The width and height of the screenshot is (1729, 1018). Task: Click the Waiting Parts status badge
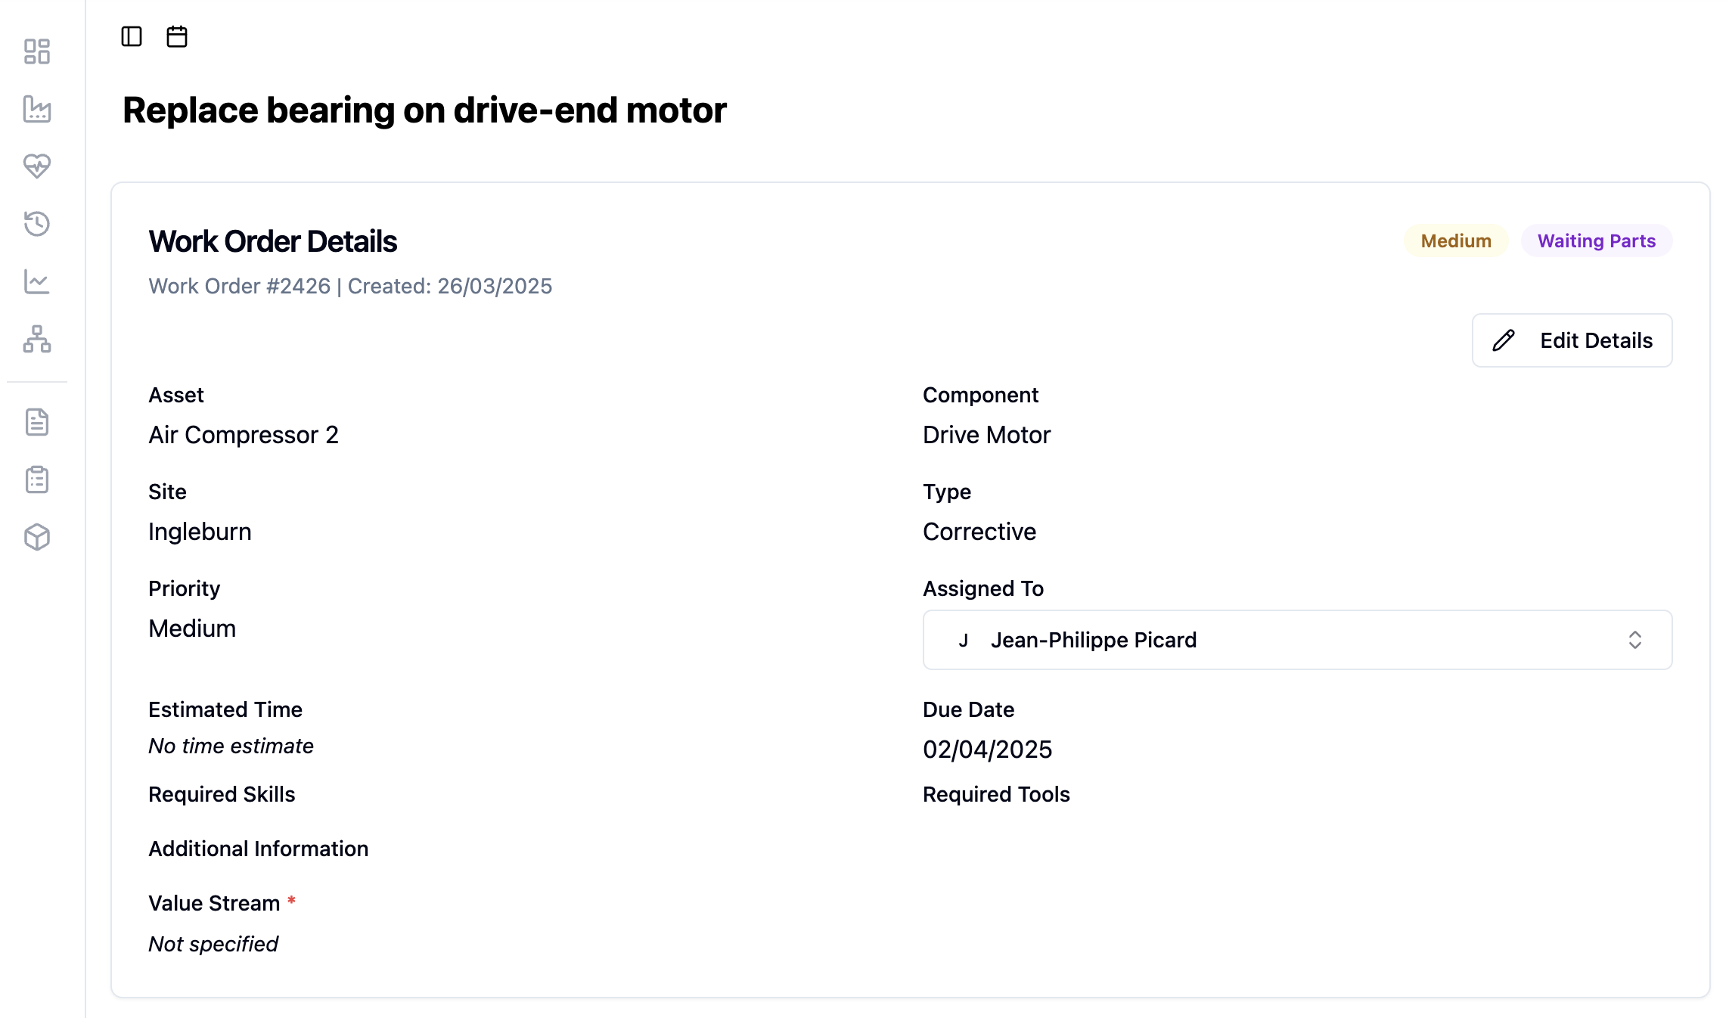[x=1596, y=241]
